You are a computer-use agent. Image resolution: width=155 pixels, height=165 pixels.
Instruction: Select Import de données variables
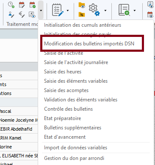pyautogui.click(x=75, y=148)
